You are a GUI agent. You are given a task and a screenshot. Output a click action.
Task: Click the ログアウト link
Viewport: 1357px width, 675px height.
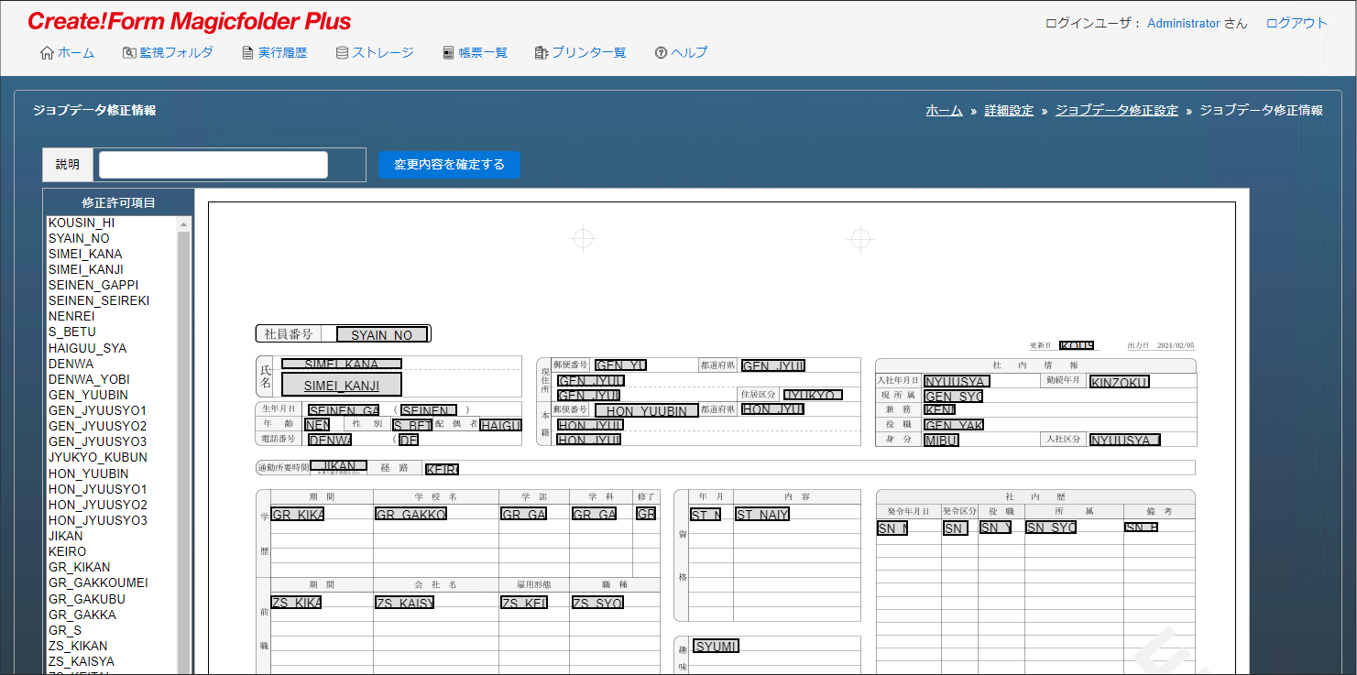(x=1297, y=24)
